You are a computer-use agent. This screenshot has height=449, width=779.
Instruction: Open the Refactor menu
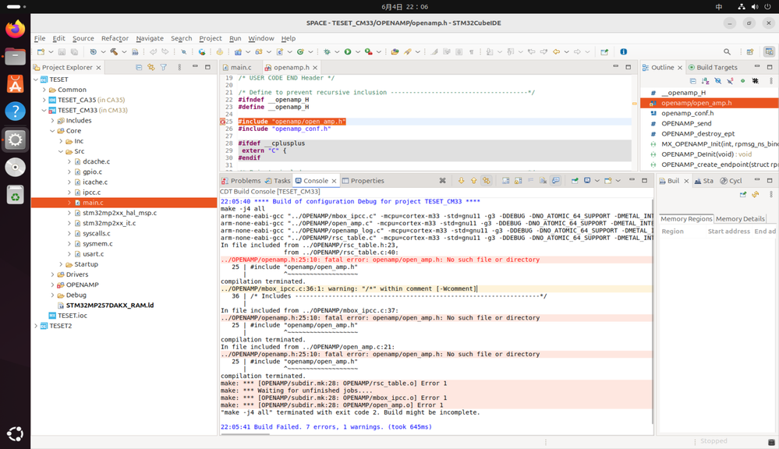[115, 38]
